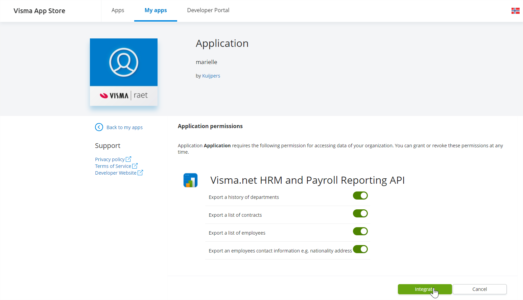Toggle Export a list of contracts permission
523x300 pixels.
pyautogui.click(x=360, y=213)
